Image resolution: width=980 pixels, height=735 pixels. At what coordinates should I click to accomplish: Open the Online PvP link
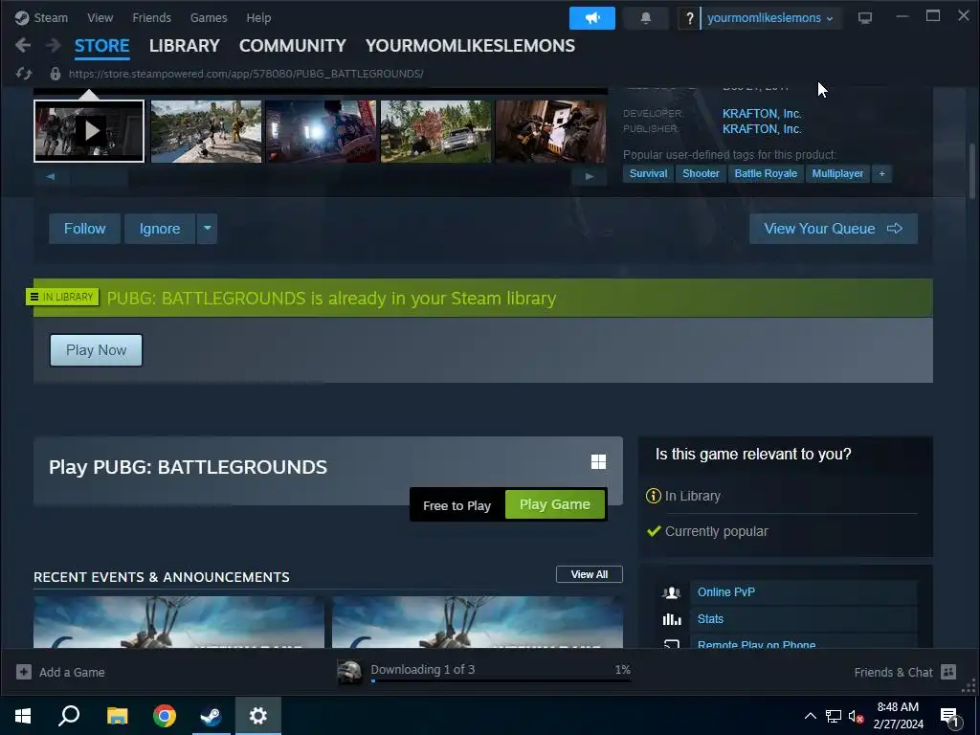(x=726, y=591)
